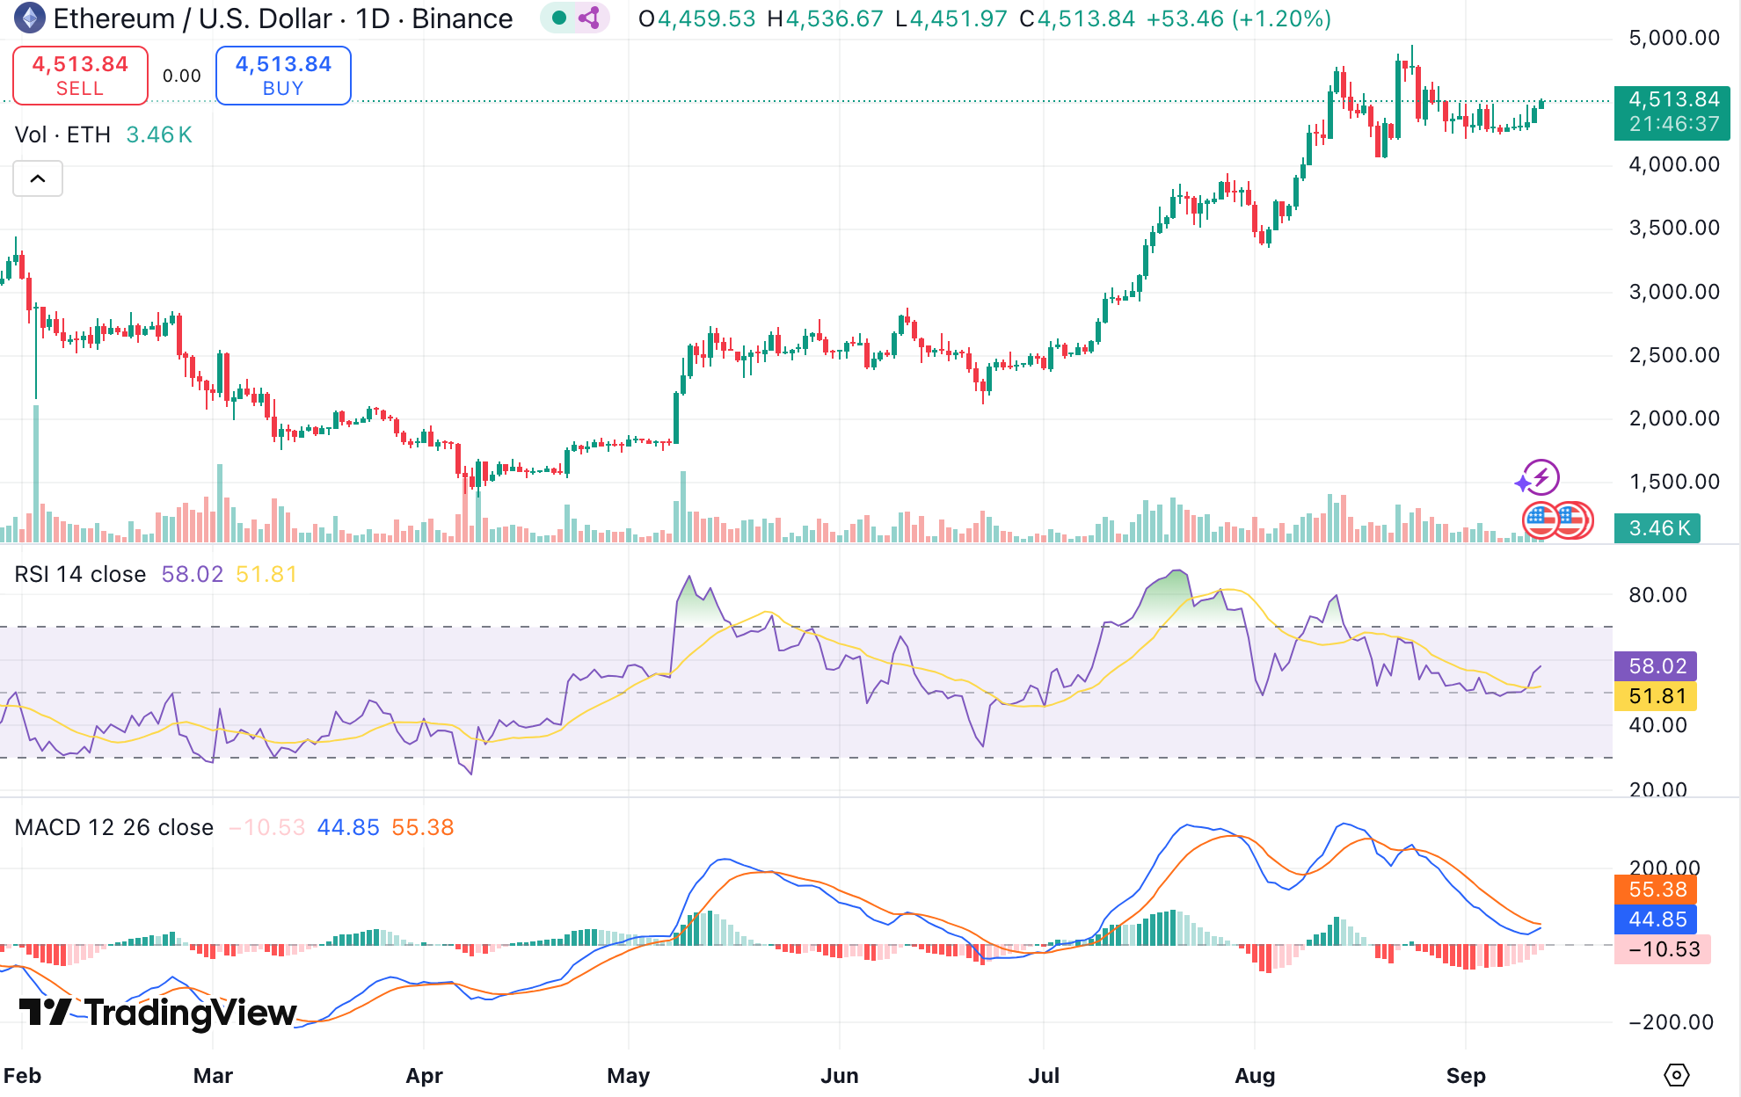Click the purple share indicator icon

tap(591, 18)
